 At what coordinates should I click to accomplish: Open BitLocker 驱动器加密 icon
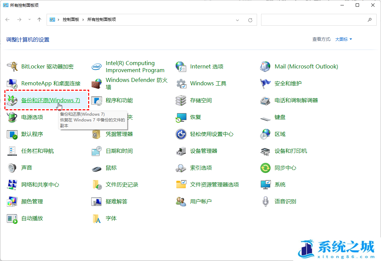12,66
